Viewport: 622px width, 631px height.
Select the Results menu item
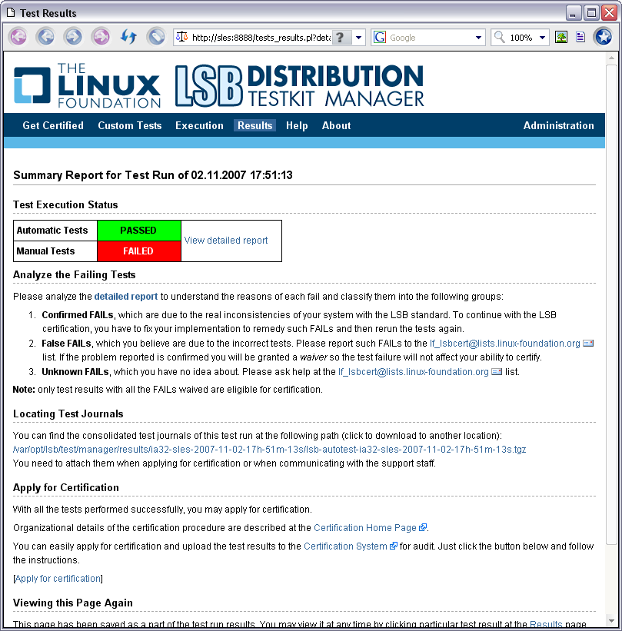point(254,125)
